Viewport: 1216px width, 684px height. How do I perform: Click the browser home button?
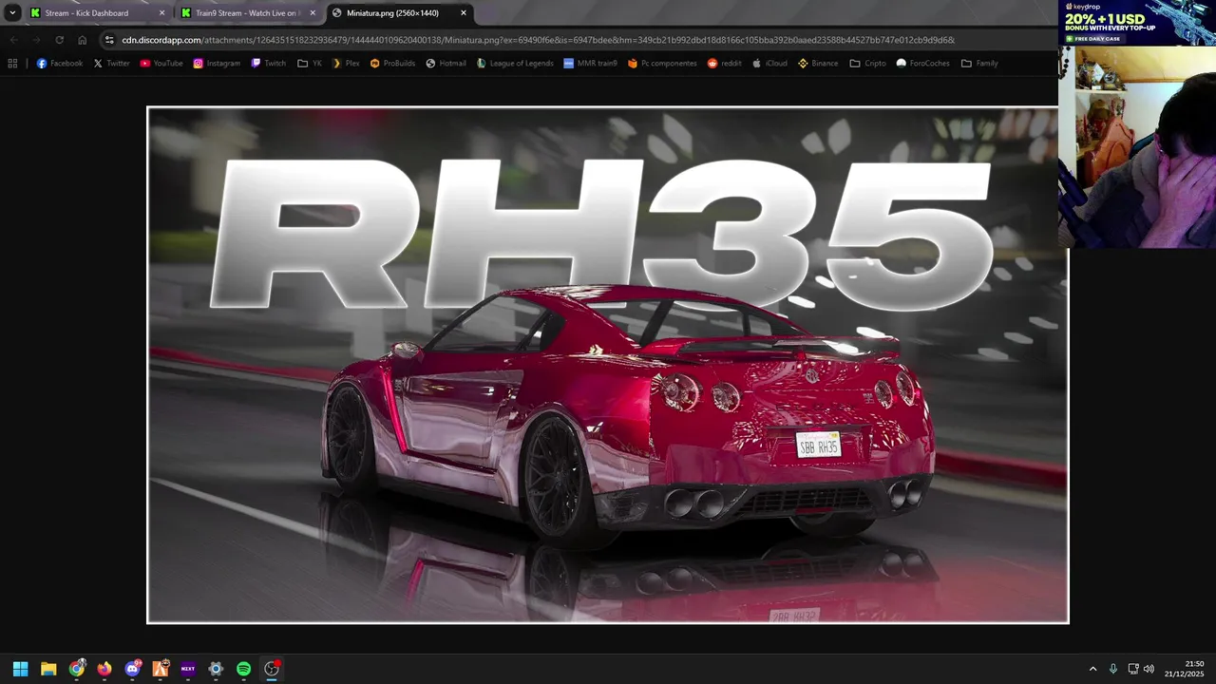[83, 40]
